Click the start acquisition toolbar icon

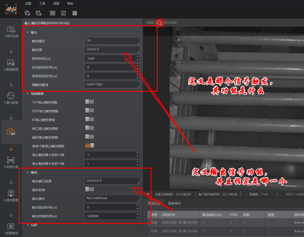(28, 13)
